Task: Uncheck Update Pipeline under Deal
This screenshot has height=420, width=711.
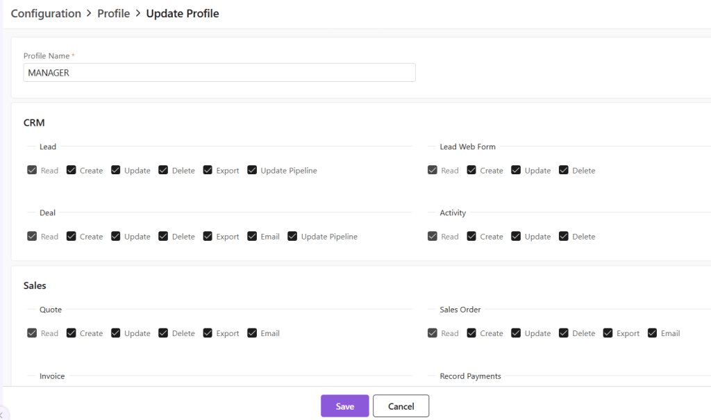Action: tap(292, 236)
